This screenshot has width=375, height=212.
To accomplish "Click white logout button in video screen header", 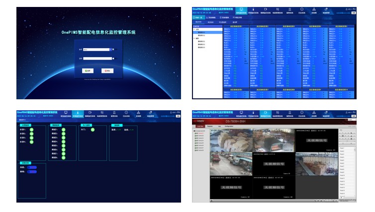I will tap(354, 116).
